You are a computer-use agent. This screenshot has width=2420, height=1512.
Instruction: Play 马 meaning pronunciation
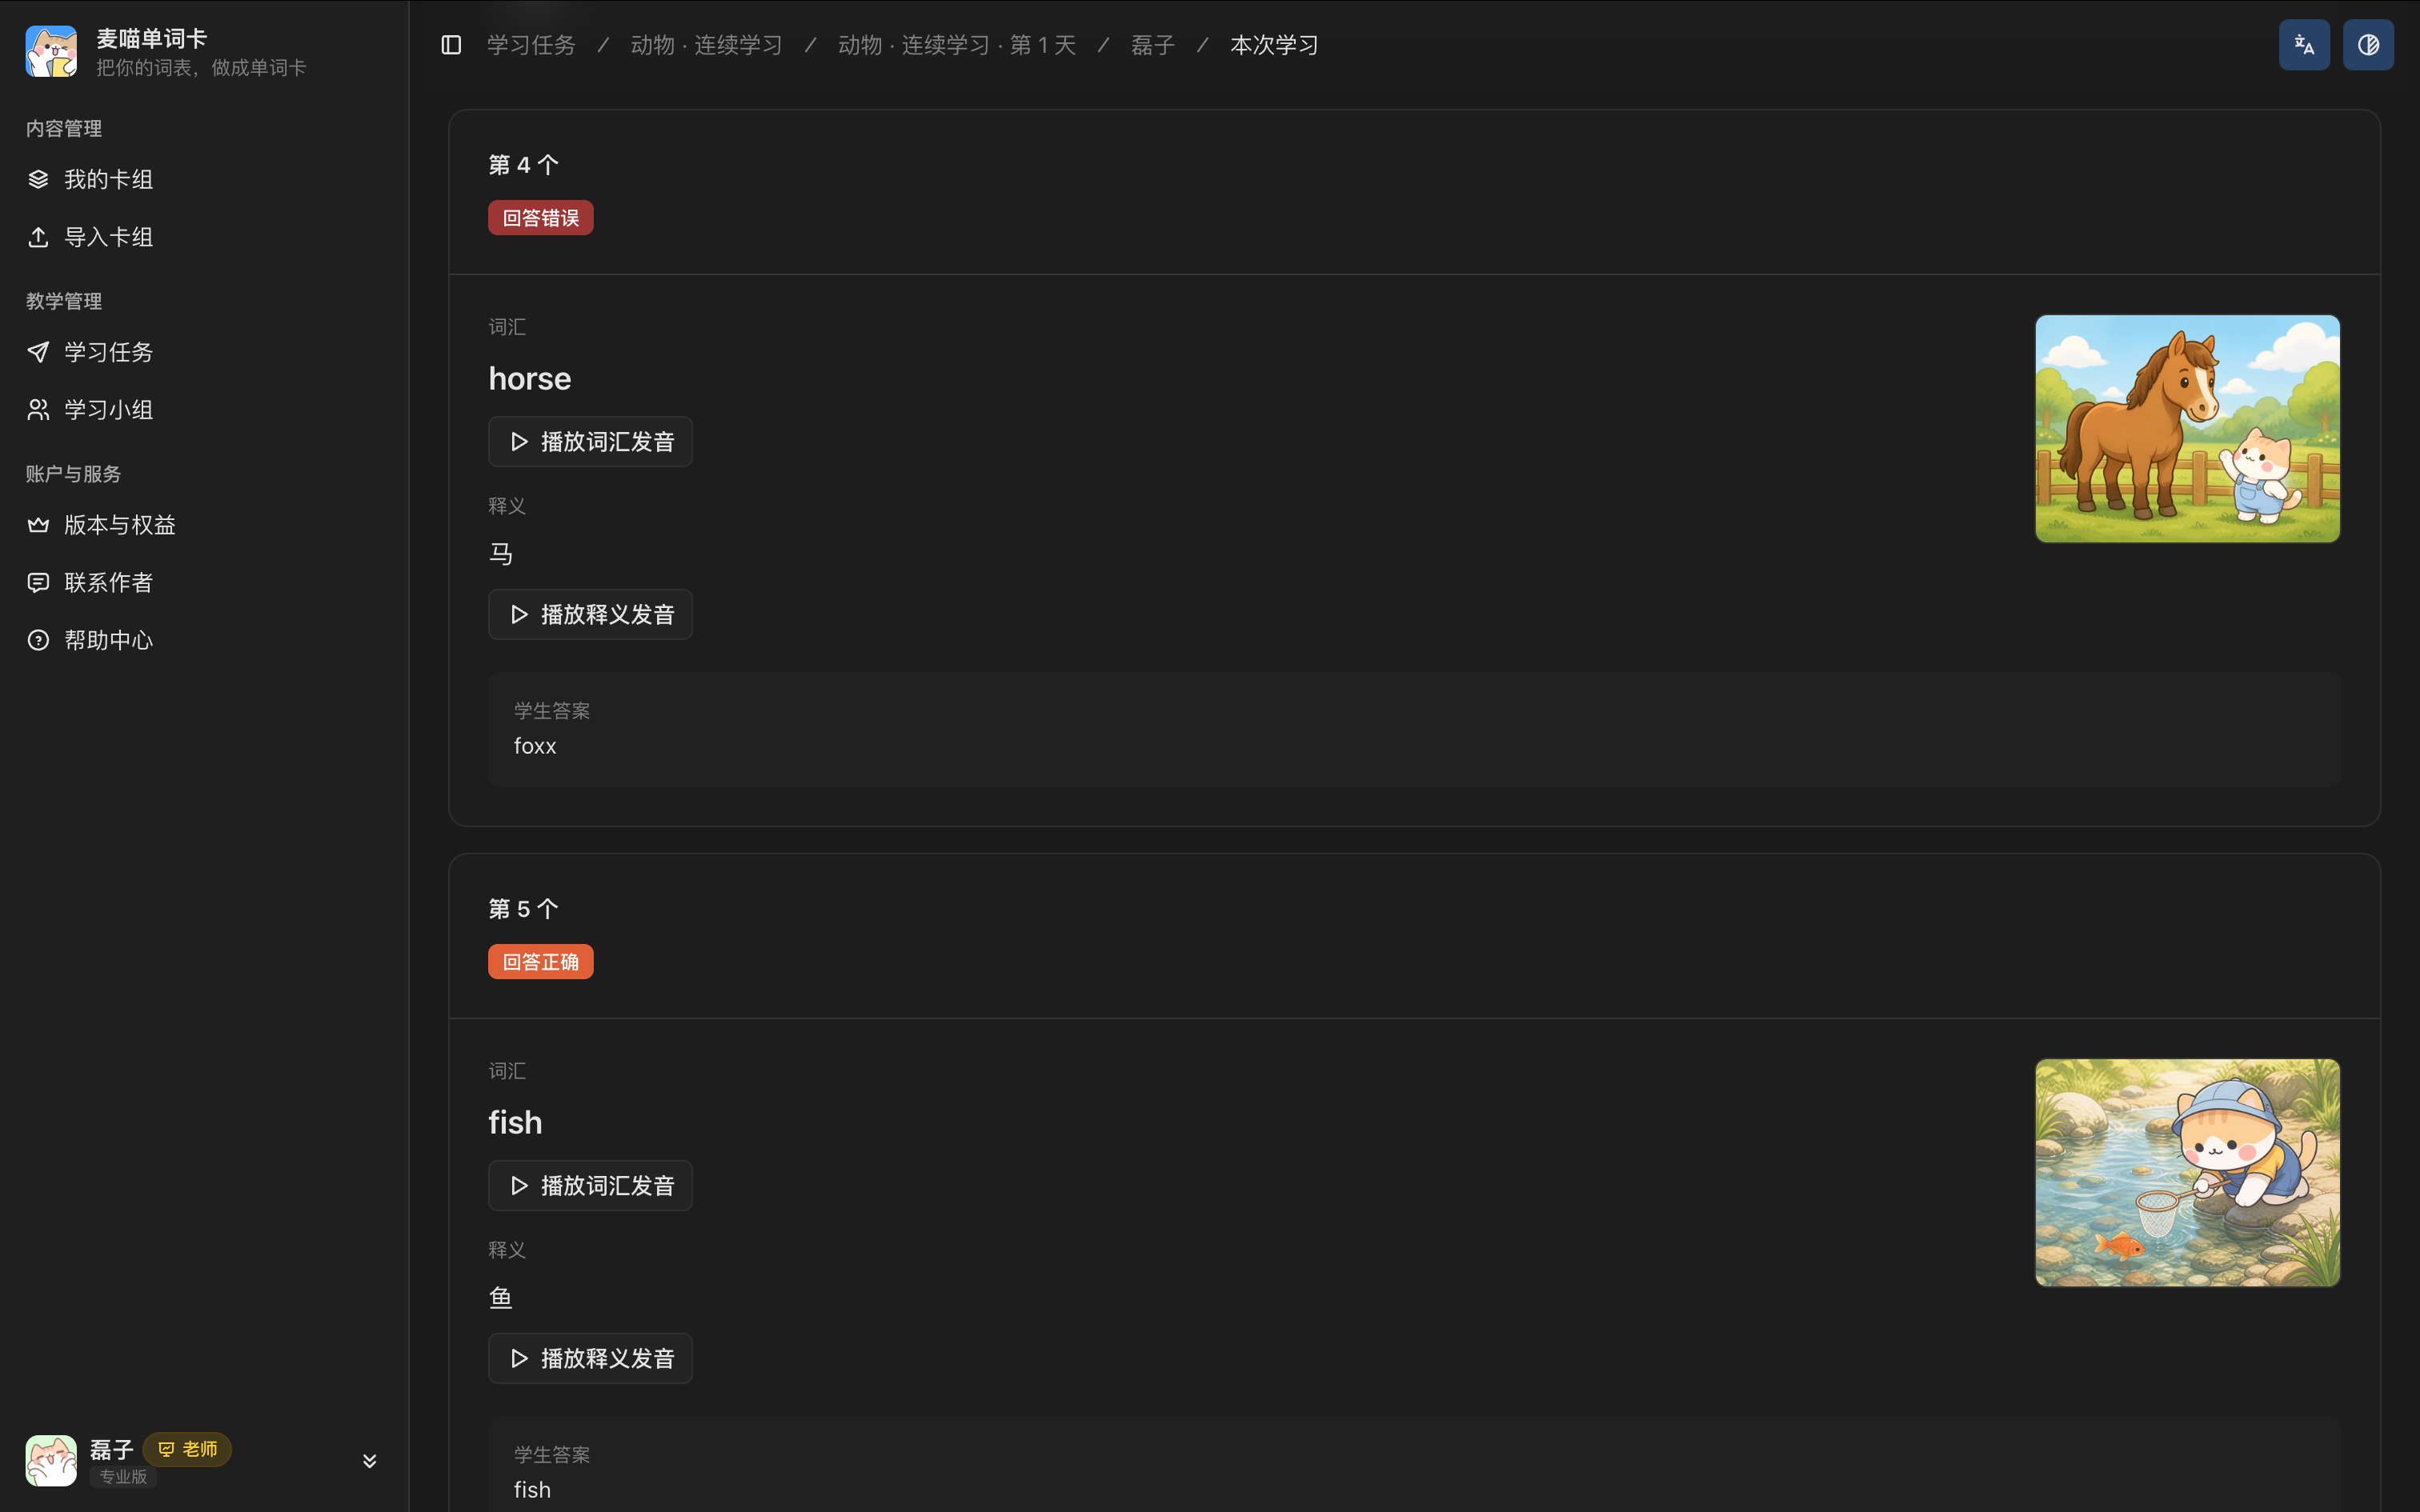pyautogui.click(x=590, y=614)
